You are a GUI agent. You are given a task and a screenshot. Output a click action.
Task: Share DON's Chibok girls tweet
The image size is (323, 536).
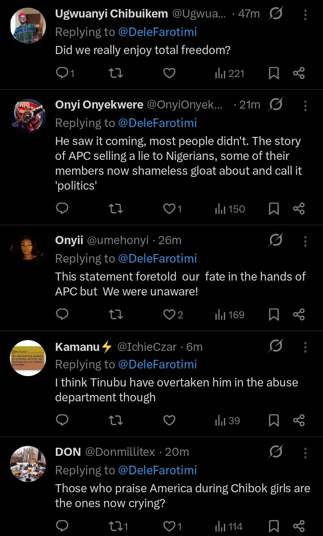point(299,526)
